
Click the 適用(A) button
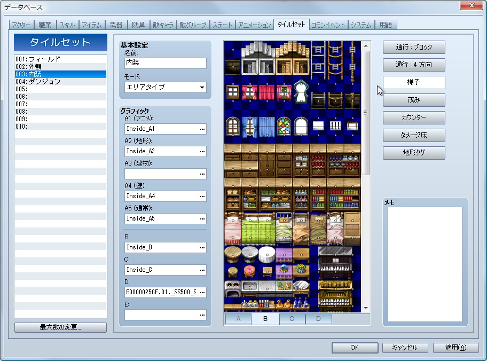(455, 348)
